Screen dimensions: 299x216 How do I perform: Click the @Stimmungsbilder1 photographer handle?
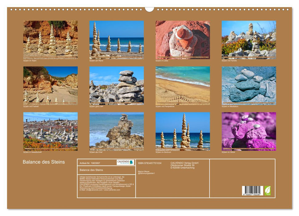[147, 173]
